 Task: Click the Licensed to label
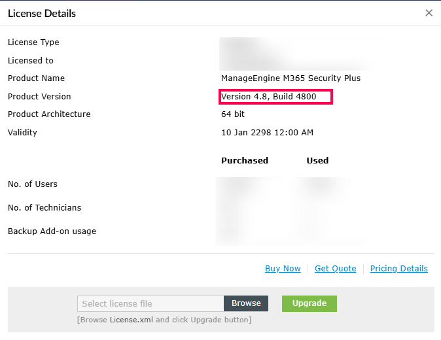point(31,61)
